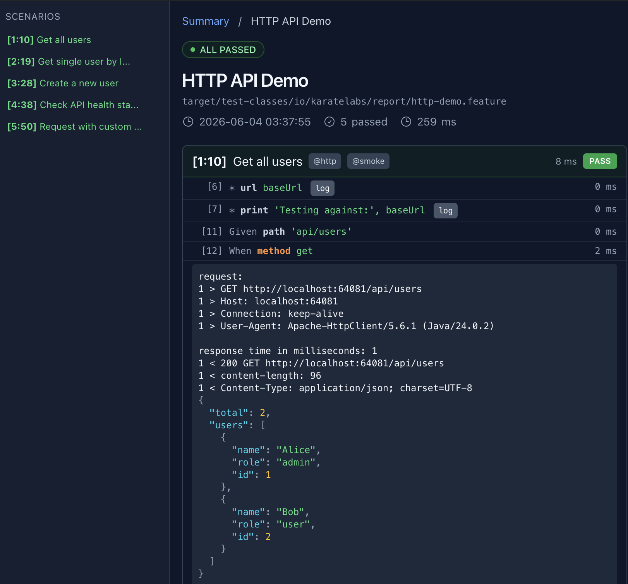The image size is (628, 584).
Task: Toggle the log button on the print step
Action: 446,211
